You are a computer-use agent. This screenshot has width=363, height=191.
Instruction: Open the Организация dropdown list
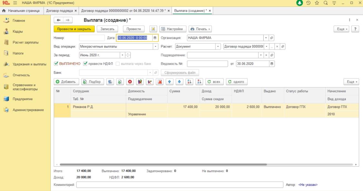[x=266, y=38]
